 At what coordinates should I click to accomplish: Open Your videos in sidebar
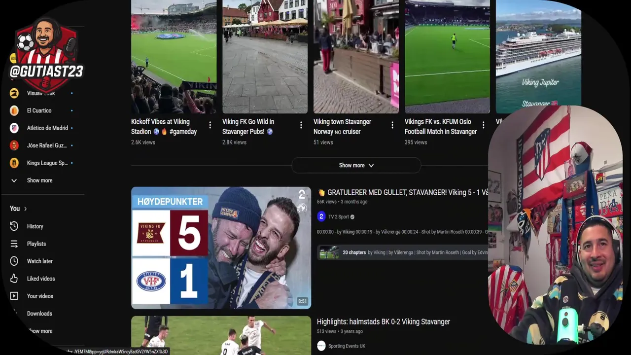click(40, 296)
